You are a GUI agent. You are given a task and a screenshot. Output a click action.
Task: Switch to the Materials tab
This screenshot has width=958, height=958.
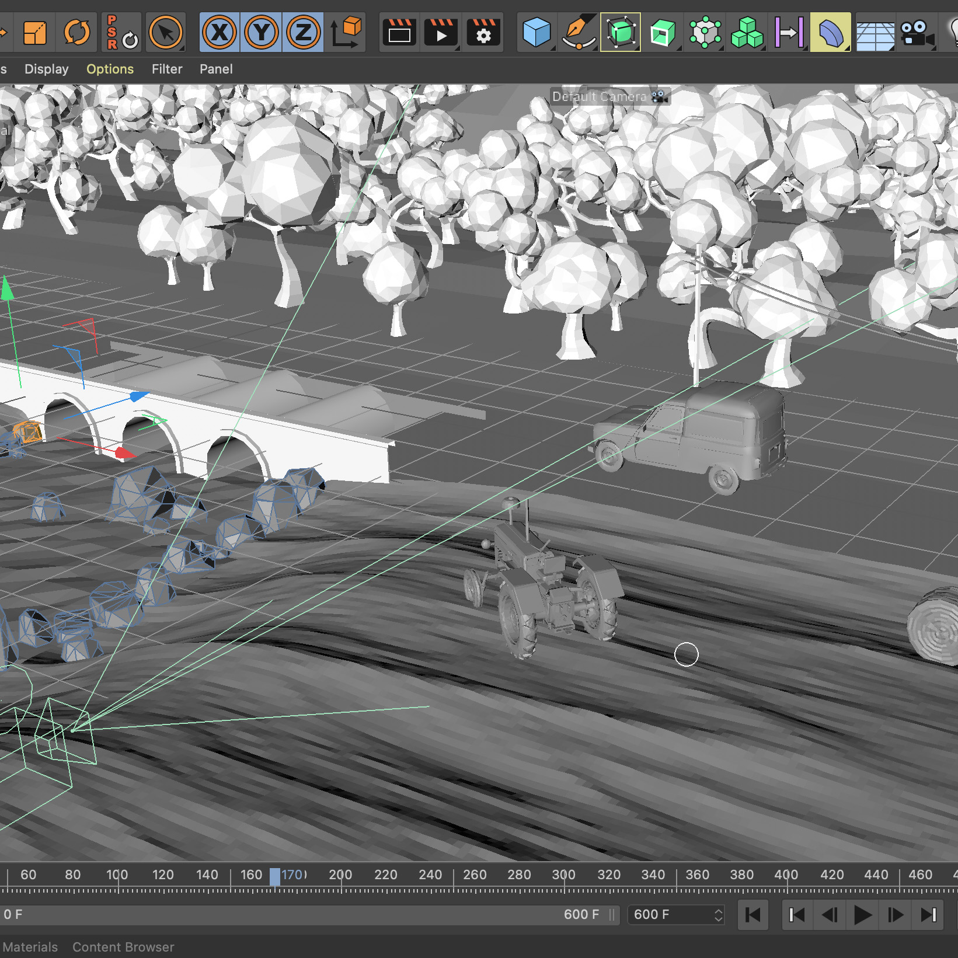30,947
